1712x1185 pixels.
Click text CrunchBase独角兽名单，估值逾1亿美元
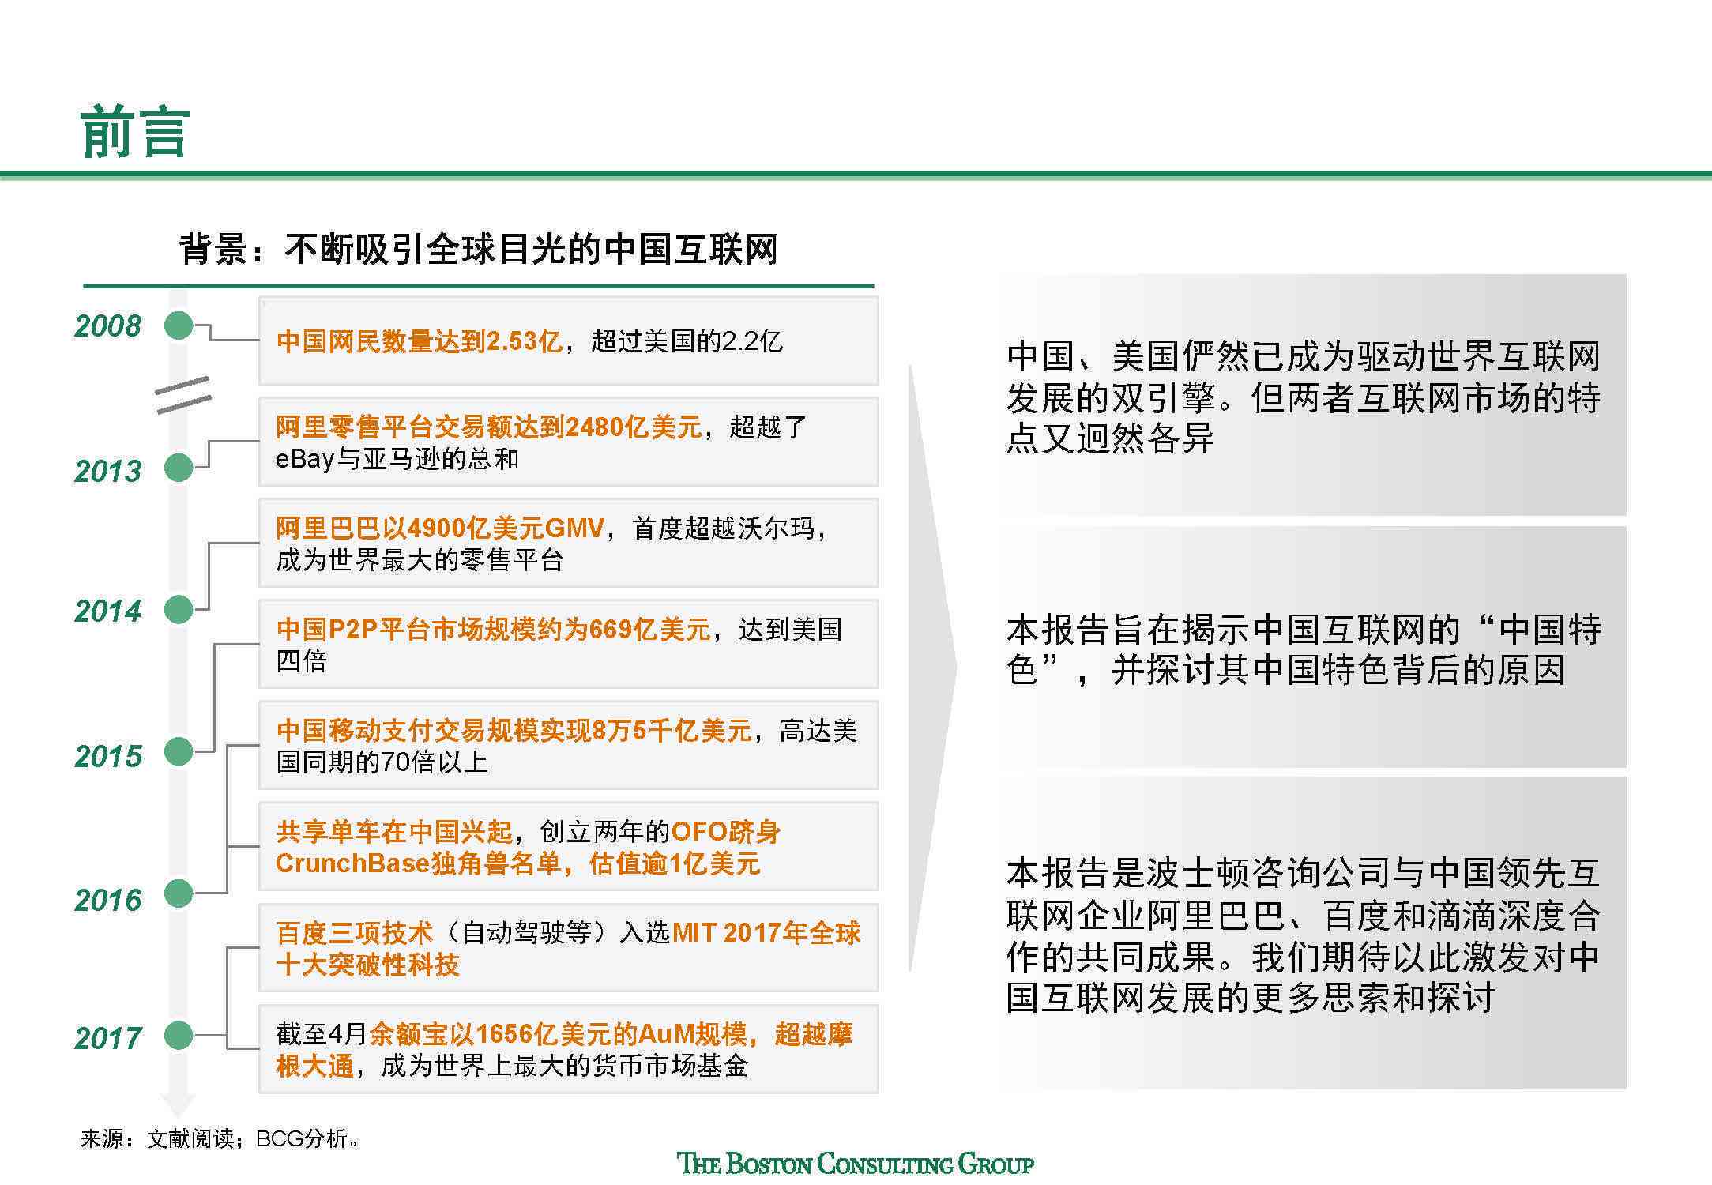(517, 863)
